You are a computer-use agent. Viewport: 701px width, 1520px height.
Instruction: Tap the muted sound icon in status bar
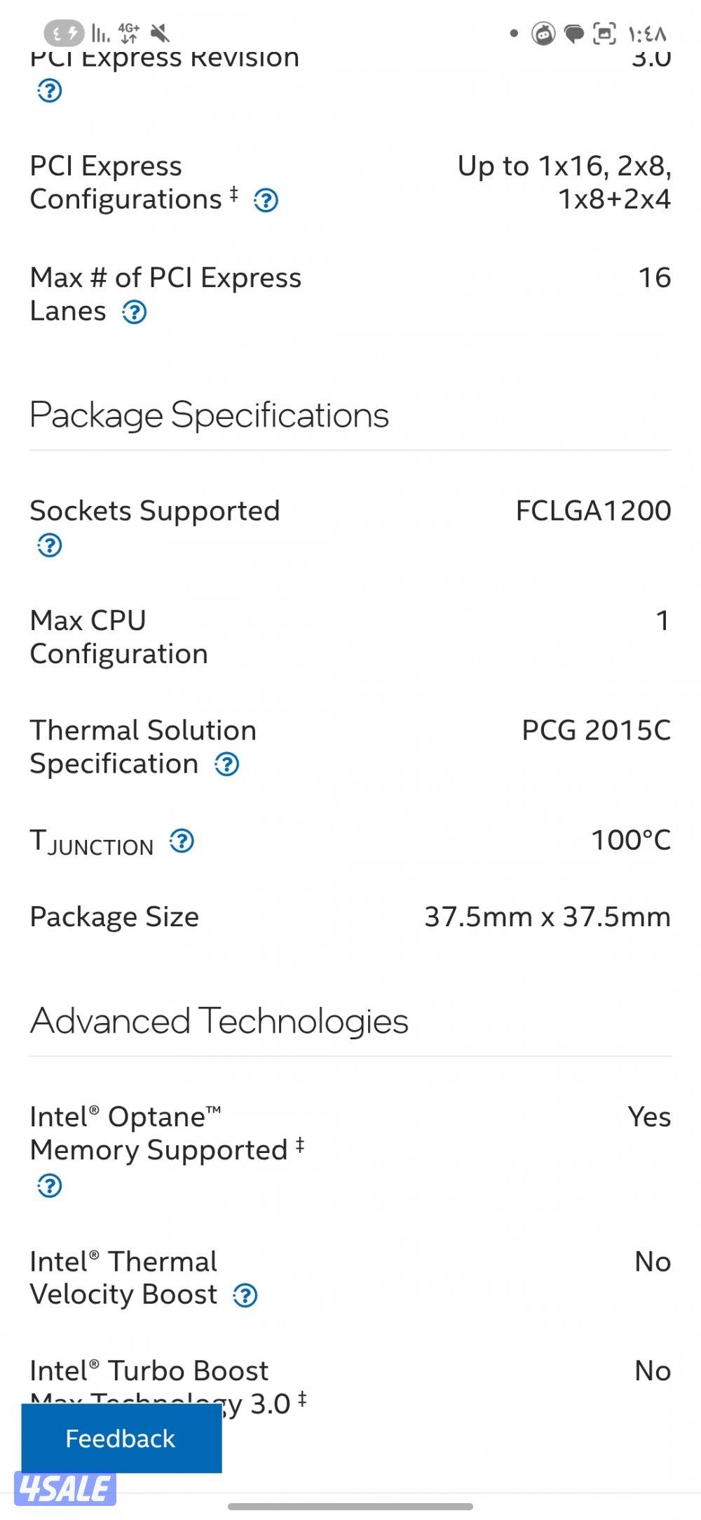pos(160,34)
